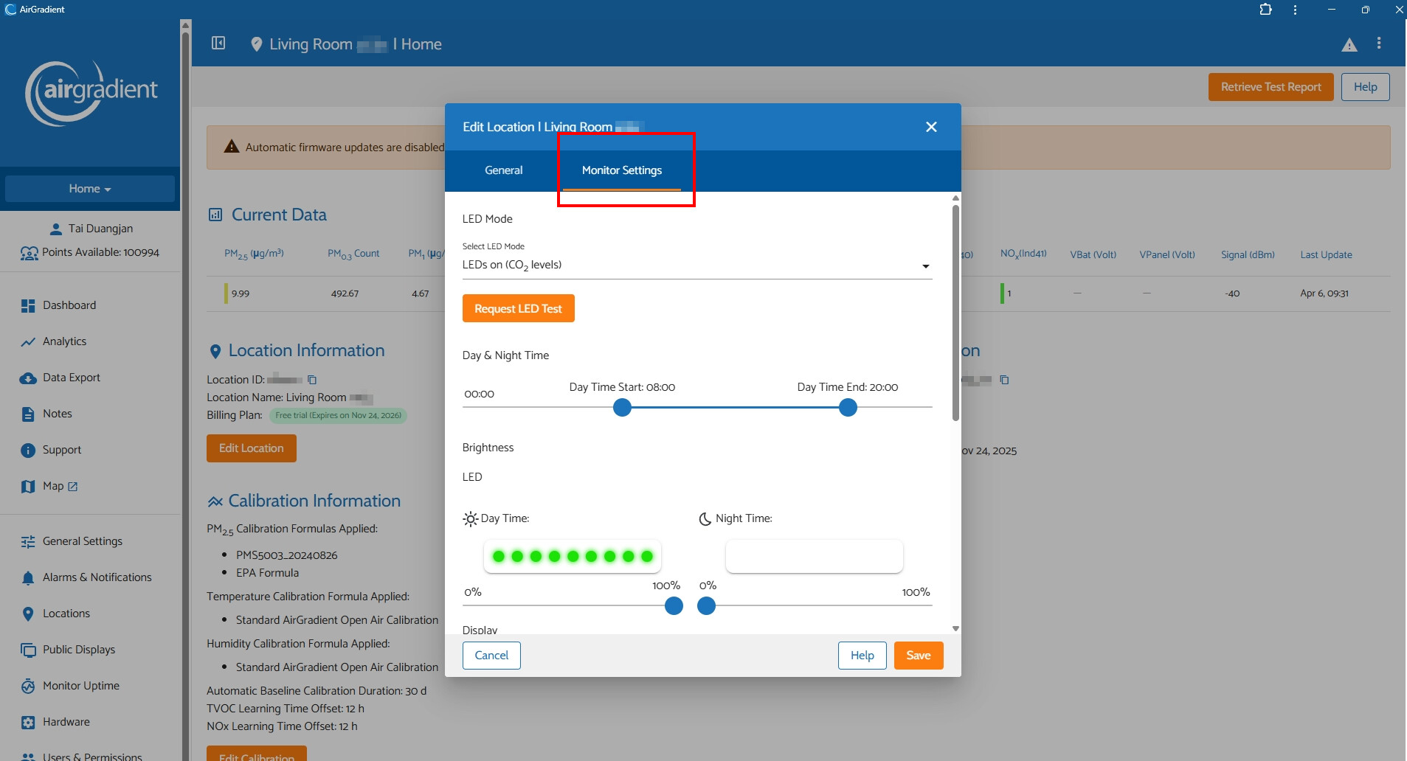Close the Edit Location dialog

click(931, 127)
